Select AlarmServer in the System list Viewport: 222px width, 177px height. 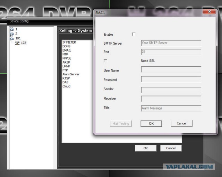click(x=71, y=74)
